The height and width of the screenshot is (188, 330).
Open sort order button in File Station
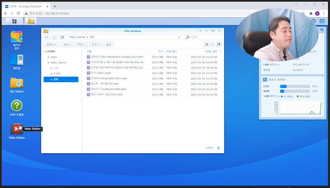click(x=219, y=44)
